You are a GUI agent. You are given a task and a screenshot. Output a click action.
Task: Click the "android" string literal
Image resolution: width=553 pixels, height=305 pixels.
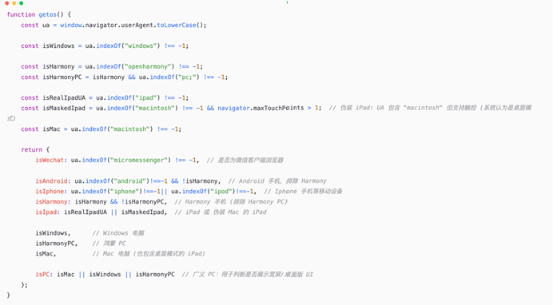[x=130, y=181]
